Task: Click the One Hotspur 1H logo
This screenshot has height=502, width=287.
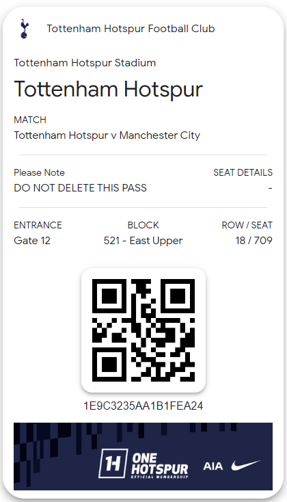Action: (x=113, y=463)
